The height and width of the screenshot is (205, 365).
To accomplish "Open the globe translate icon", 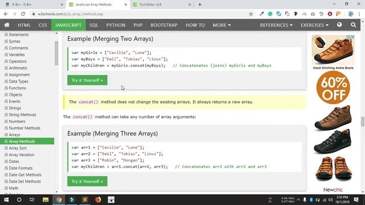I will point(339,24).
